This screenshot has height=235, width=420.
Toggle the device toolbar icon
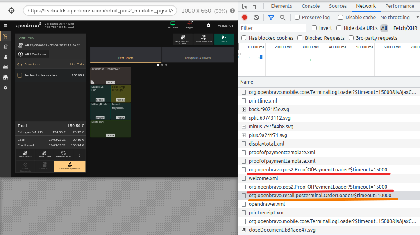[256, 6]
